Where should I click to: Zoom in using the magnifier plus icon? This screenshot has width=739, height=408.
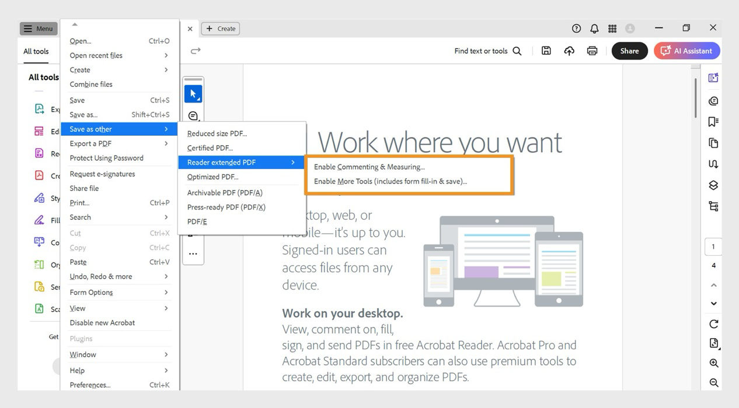(x=713, y=363)
